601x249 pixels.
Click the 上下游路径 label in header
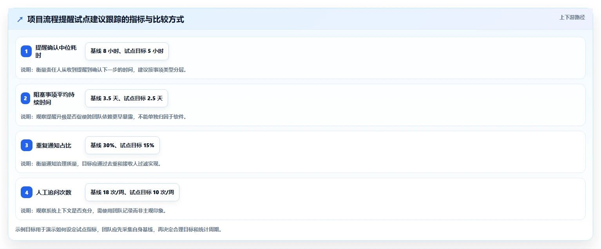[x=572, y=17]
